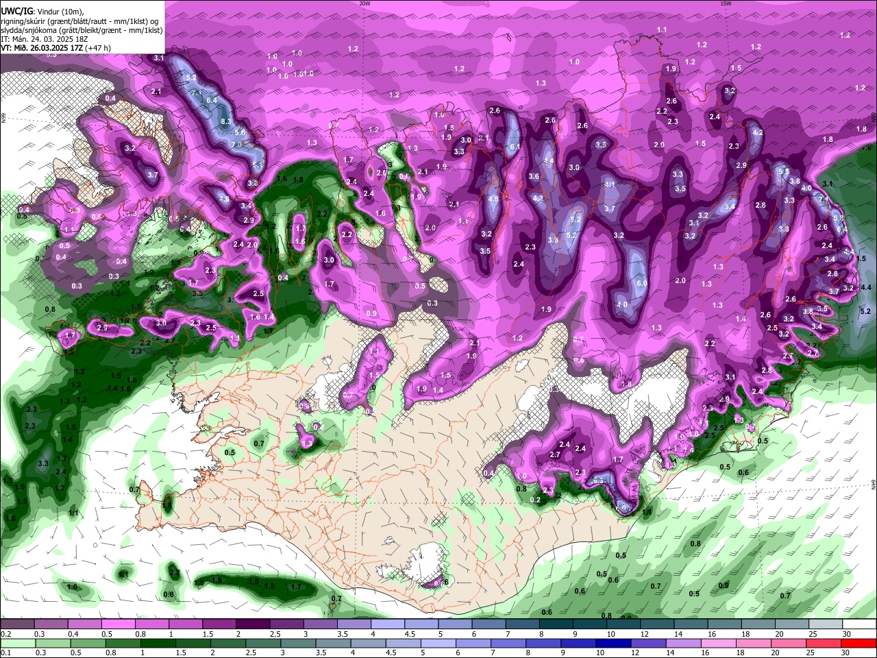
Task: Select the dark teal 8 snow legend swatch
Action: [556, 624]
